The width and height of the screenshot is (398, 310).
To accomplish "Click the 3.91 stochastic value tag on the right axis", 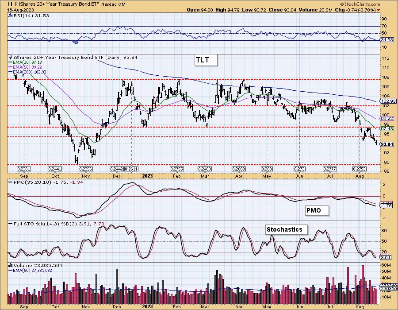I will [x=386, y=257].
